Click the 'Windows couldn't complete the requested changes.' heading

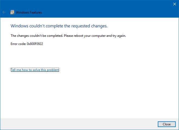point(59,26)
